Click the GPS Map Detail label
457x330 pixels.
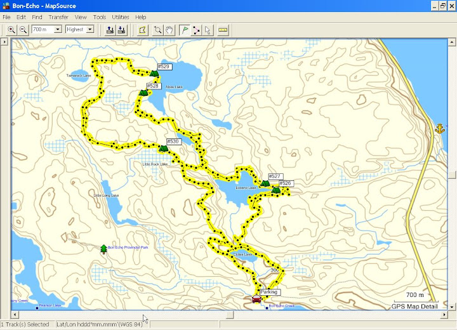(414, 307)
